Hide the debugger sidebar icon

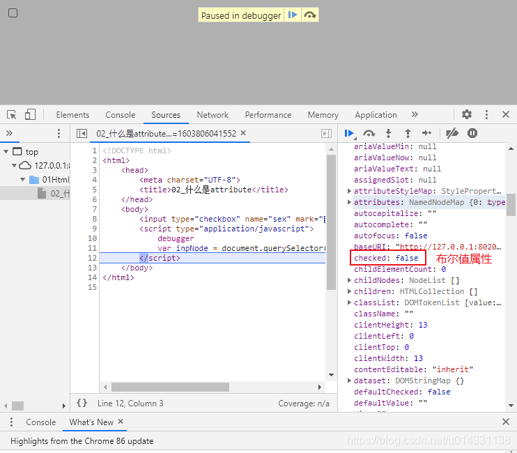(x=326, y=134)
